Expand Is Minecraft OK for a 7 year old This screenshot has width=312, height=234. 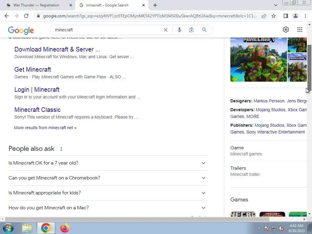tap(108, 163)
